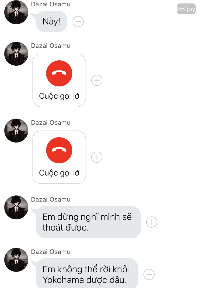This screenshot has width=200, height=288.
Task: Open avatar beside the second missed call card
Action: 16,130
